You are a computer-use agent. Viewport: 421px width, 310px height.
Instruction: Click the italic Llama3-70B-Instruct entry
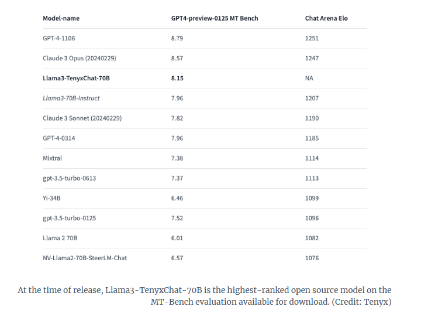click(71, 98)
